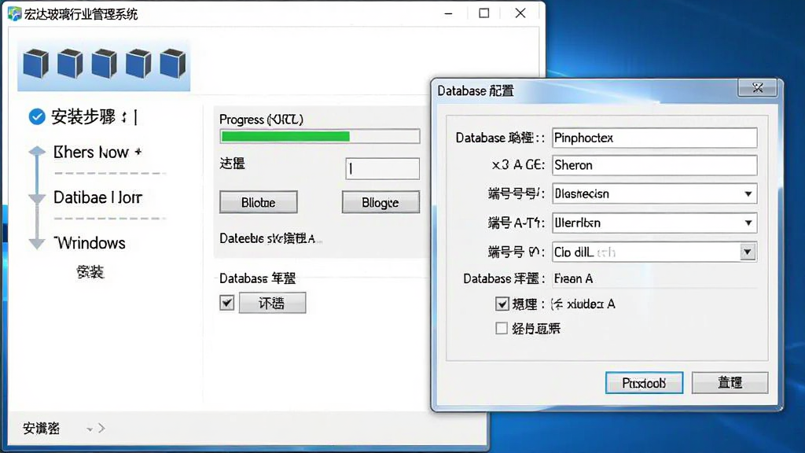The width and height of the screenshot is (805, 453).
Task: Click the green Progress bar
Action: (320, 136)
